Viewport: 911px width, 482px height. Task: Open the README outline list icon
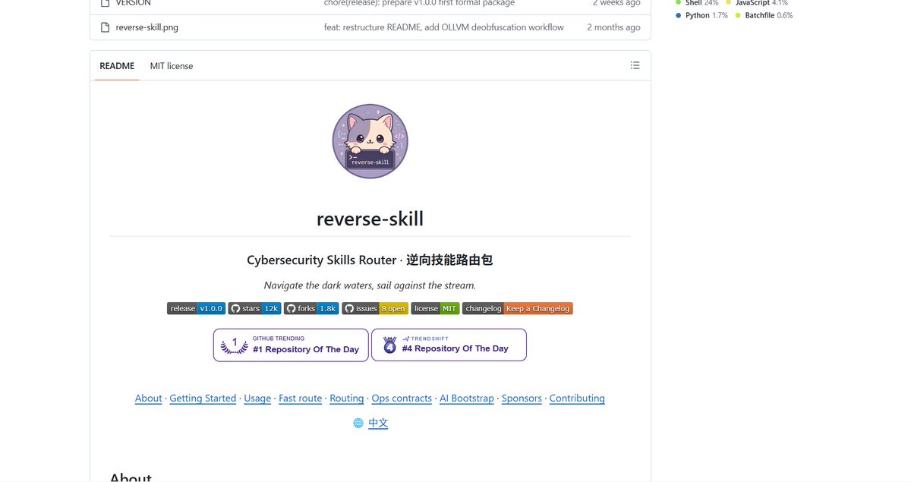(635, 66)
